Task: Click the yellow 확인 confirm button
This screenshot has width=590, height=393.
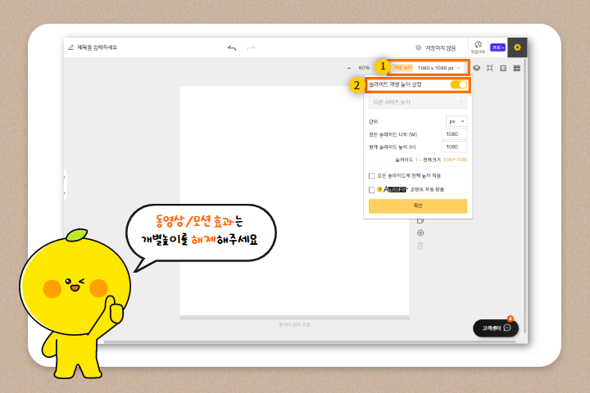Action: [x=418, y=206]
